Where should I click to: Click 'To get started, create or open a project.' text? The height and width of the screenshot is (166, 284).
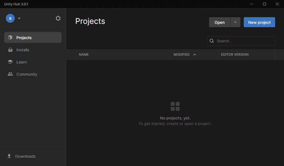coord(175,124)
